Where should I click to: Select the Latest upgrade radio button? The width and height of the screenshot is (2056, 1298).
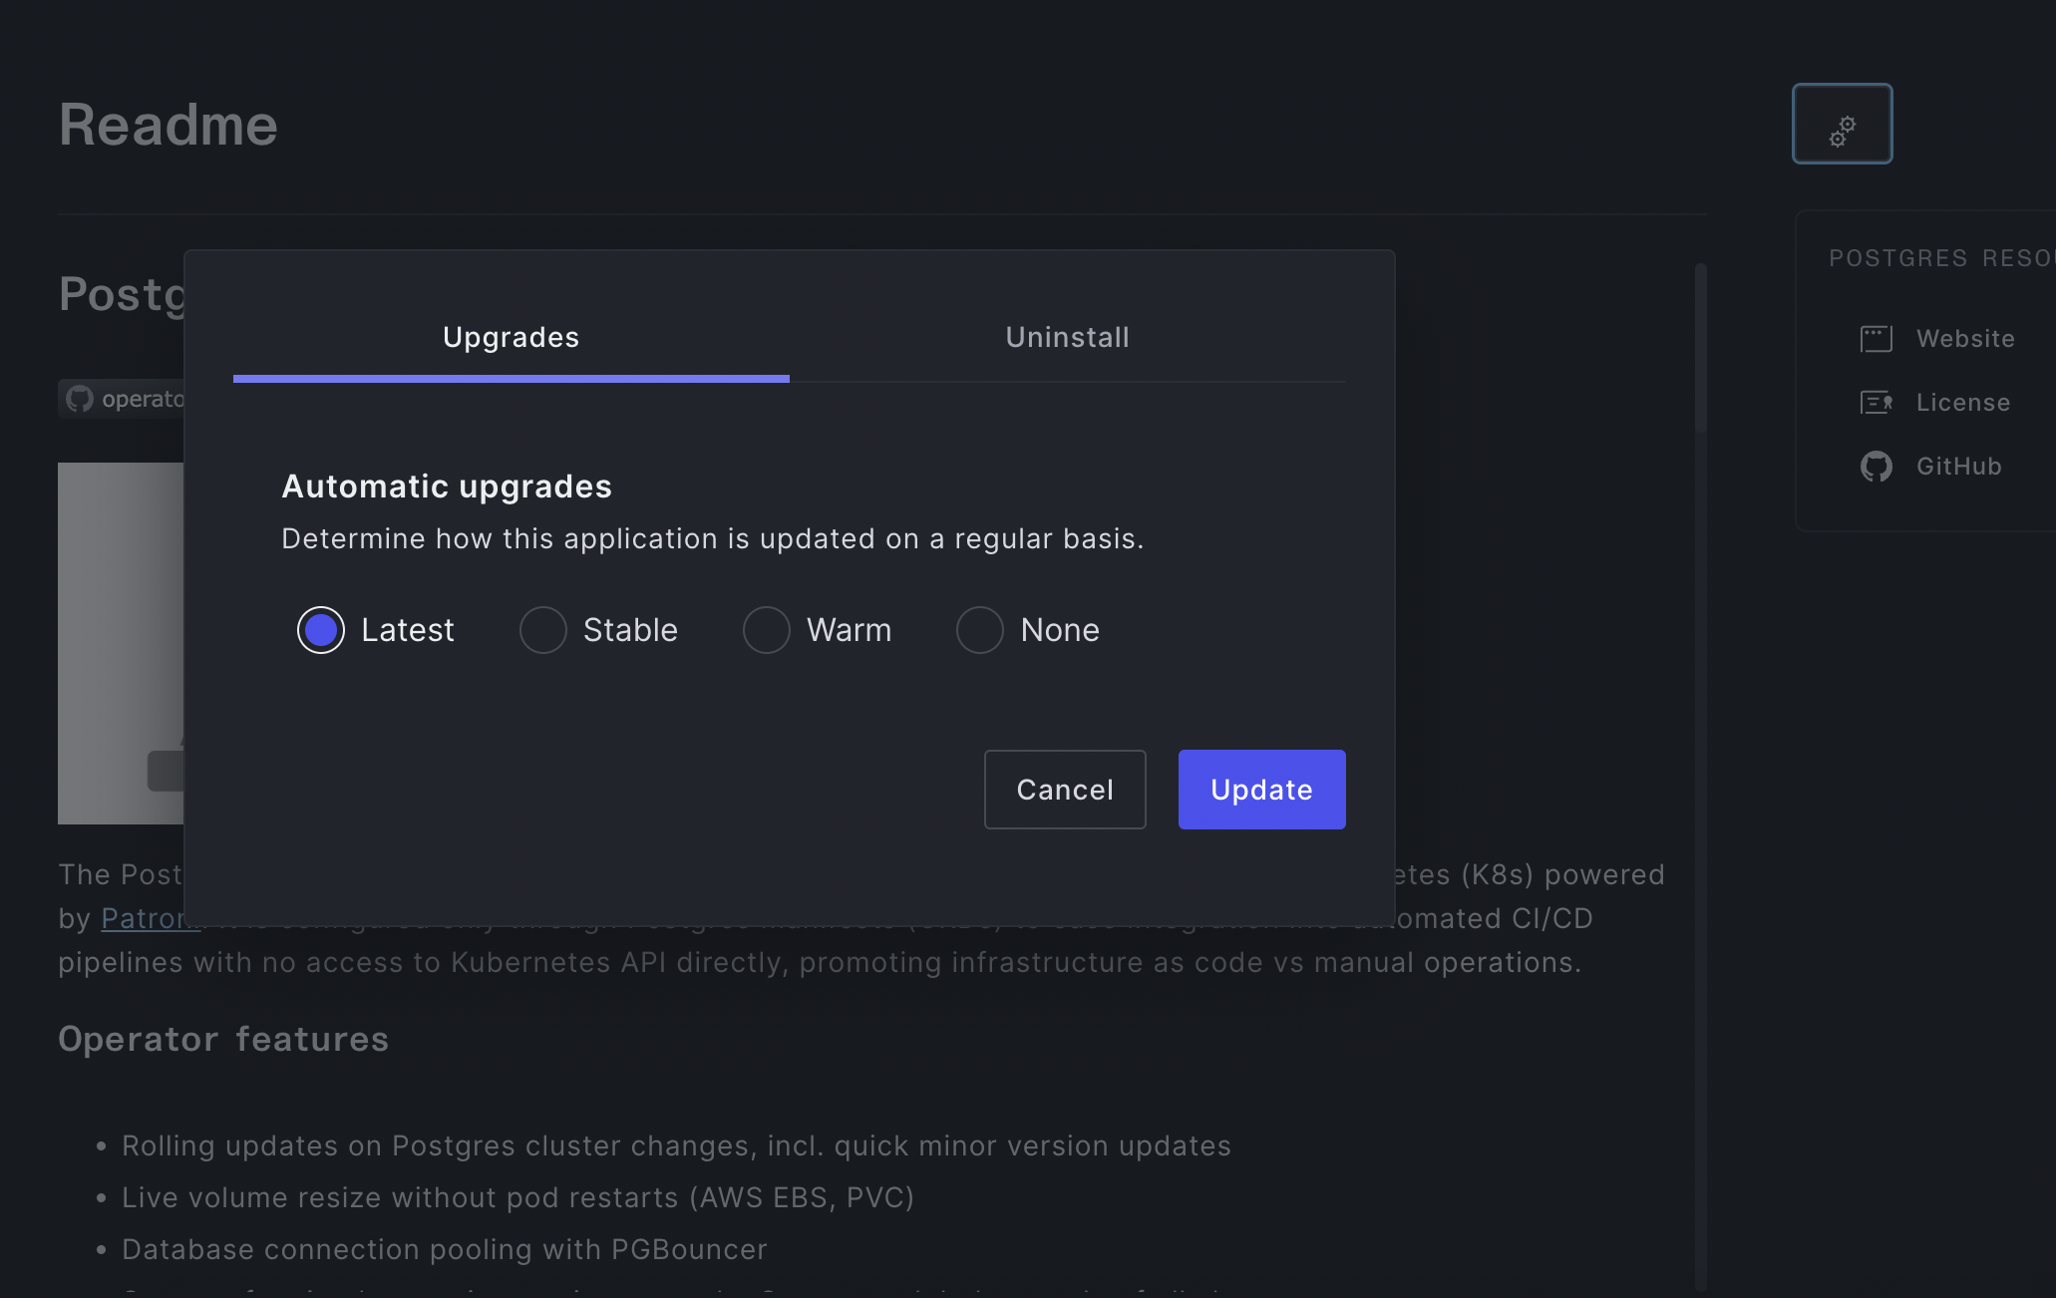[x=321, y=630]
